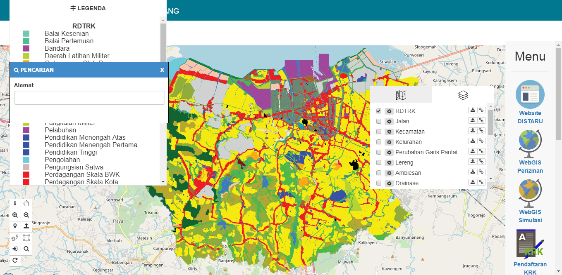The height and width of the screenshot is (275, 562).
Task: Select the zoom-out magnifier tool
Action: point(26,215)
